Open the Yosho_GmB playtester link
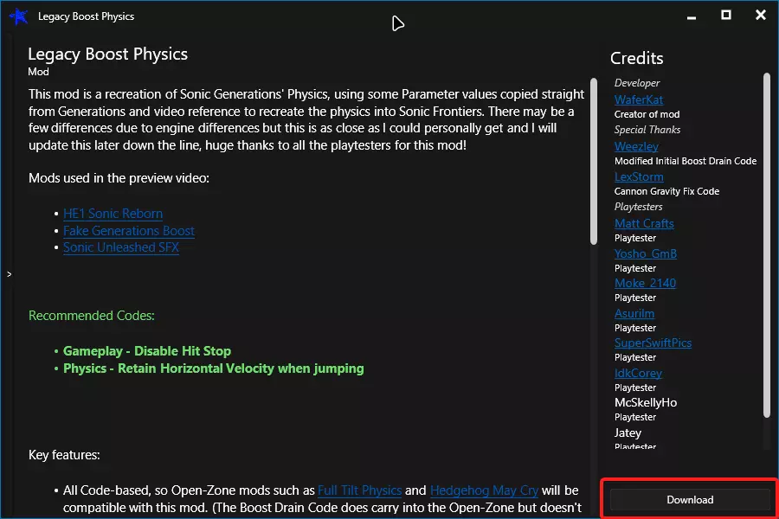The width and height of the screenshot is (779, 519). 646,253
